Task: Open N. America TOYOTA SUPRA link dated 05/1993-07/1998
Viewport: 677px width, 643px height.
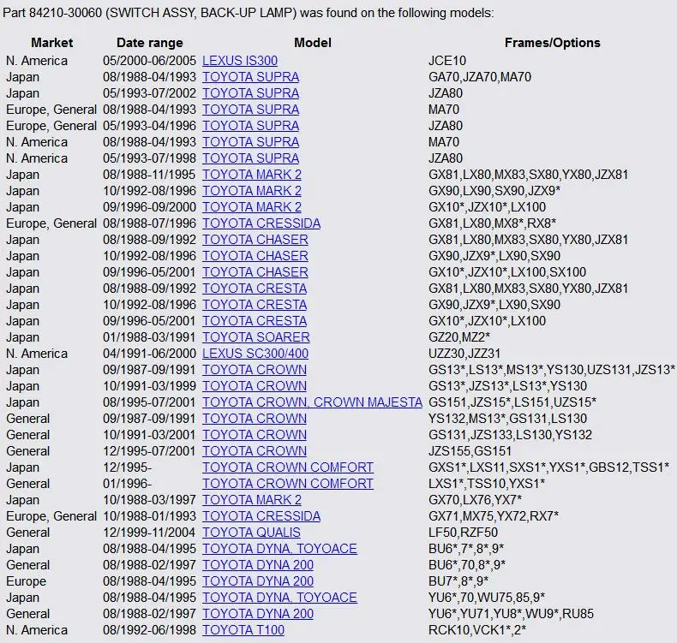Action: coord(250,158)
